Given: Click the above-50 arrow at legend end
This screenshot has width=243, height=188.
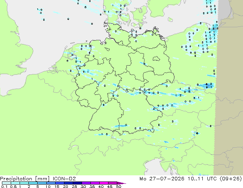Looking at the screenshot, I should pos(121,183).
